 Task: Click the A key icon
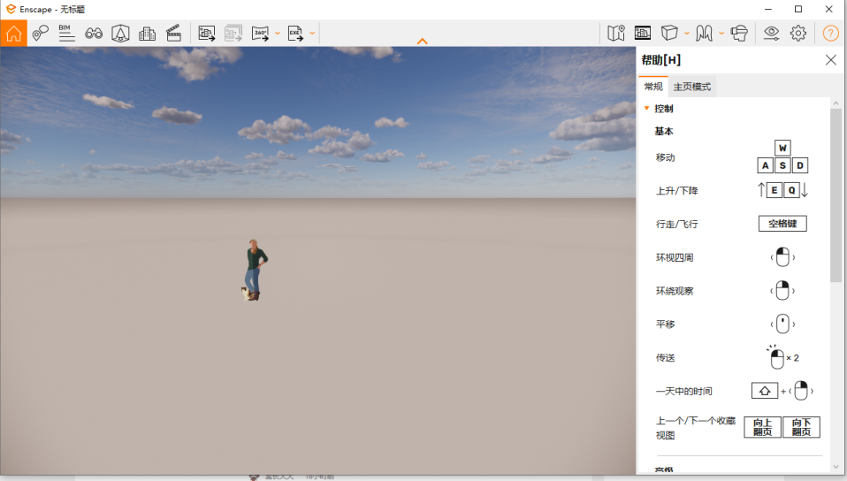coord(766,165)
